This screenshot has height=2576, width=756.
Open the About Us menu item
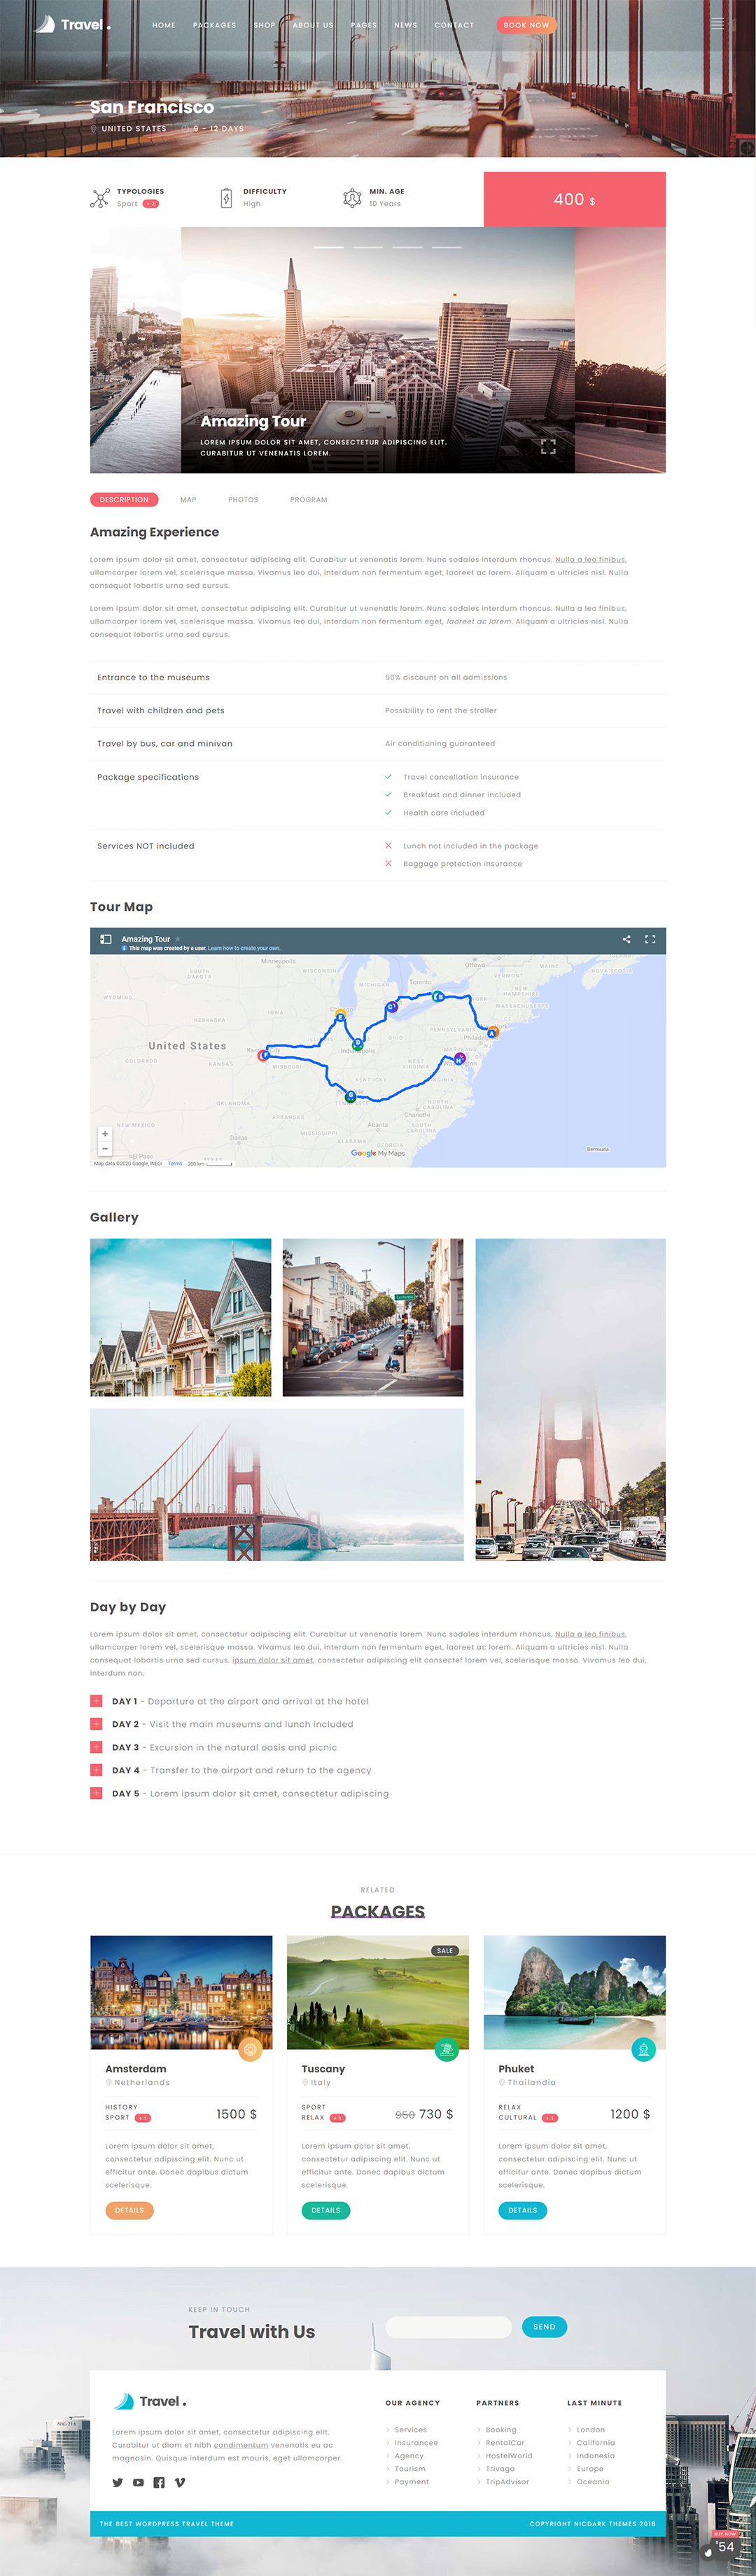click(314, 25)
